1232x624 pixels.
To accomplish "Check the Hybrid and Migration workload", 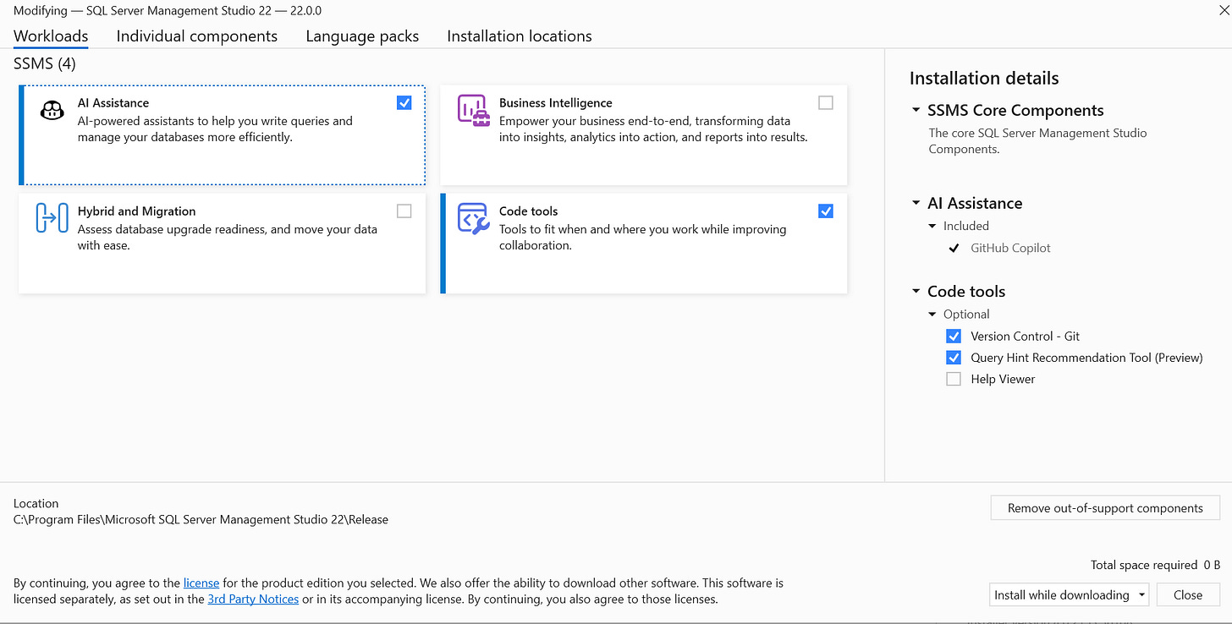I will tap(404, 211).
